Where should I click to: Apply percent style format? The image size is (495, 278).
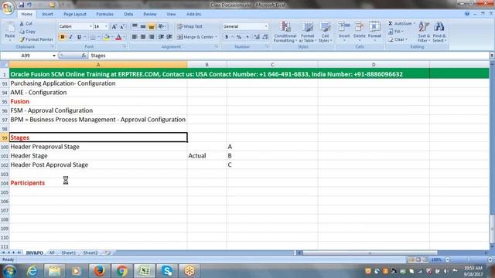(239, 37)
